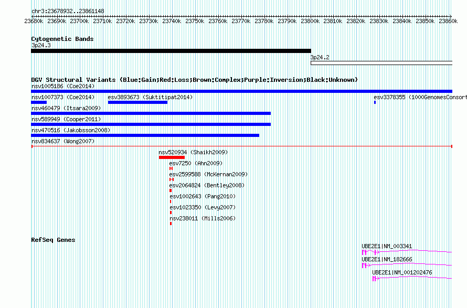Select the nsv460479 blue gain bar
The height and width of the screenshot is (308, 467).
[x=151, y=113]
